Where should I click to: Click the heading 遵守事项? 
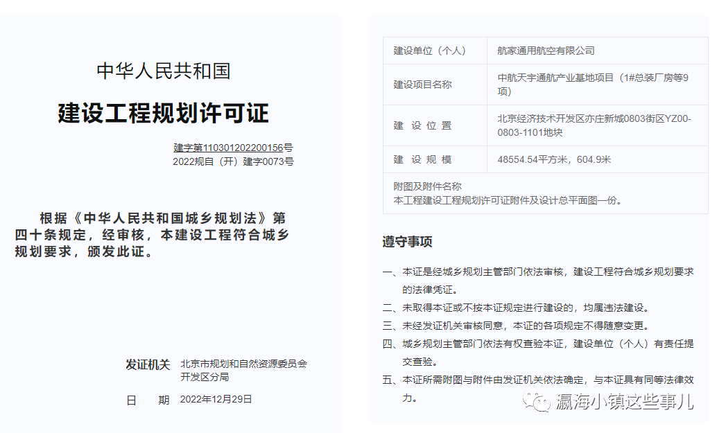pyautogui.click(x=408, y=242)
